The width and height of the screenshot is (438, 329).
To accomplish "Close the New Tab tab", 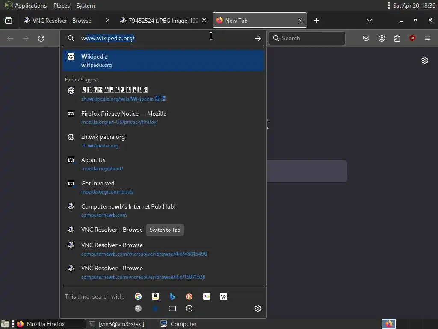I will (300, 21).
